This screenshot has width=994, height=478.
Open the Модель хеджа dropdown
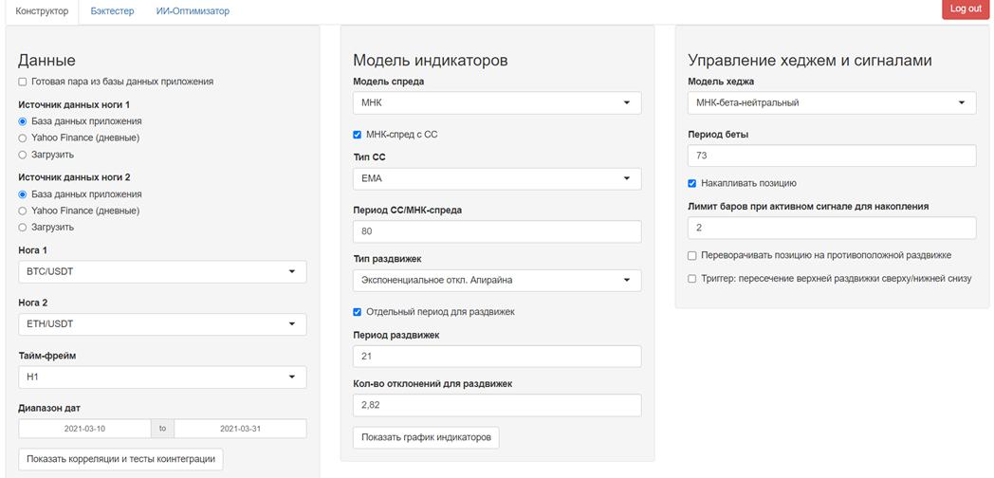(x=832, y=102)
